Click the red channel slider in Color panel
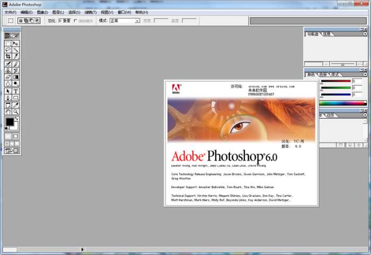This screenshot has height=255, width=371. (335, 81)
